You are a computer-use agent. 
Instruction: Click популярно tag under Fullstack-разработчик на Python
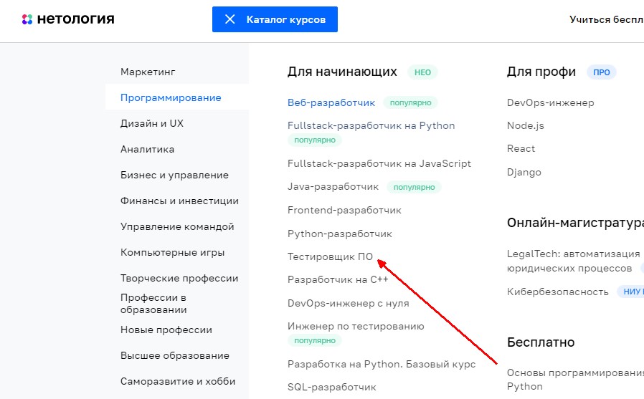315,140
